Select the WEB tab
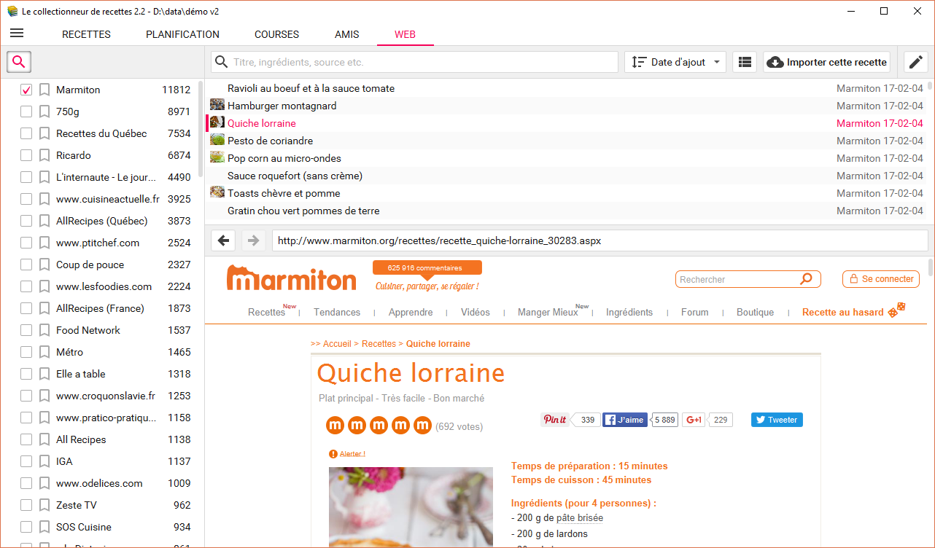The image size is (935, 548). 405,34
